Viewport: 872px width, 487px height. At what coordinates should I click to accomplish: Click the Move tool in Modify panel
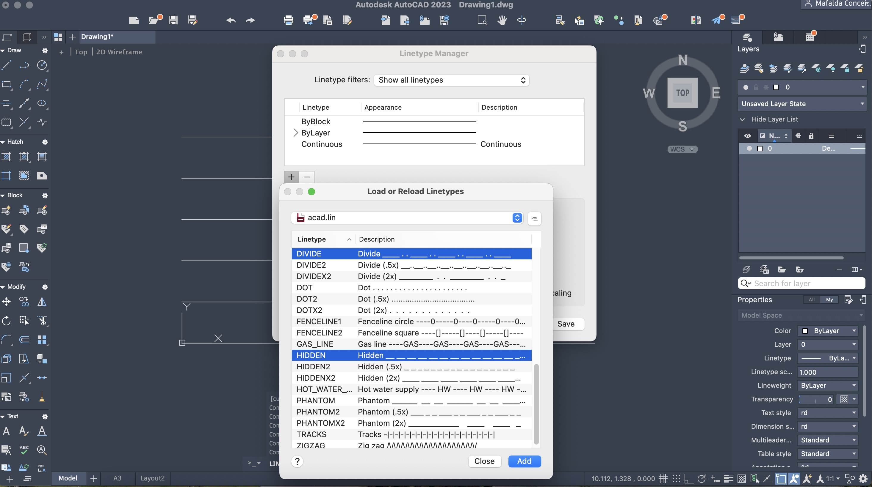pos(7,302)
